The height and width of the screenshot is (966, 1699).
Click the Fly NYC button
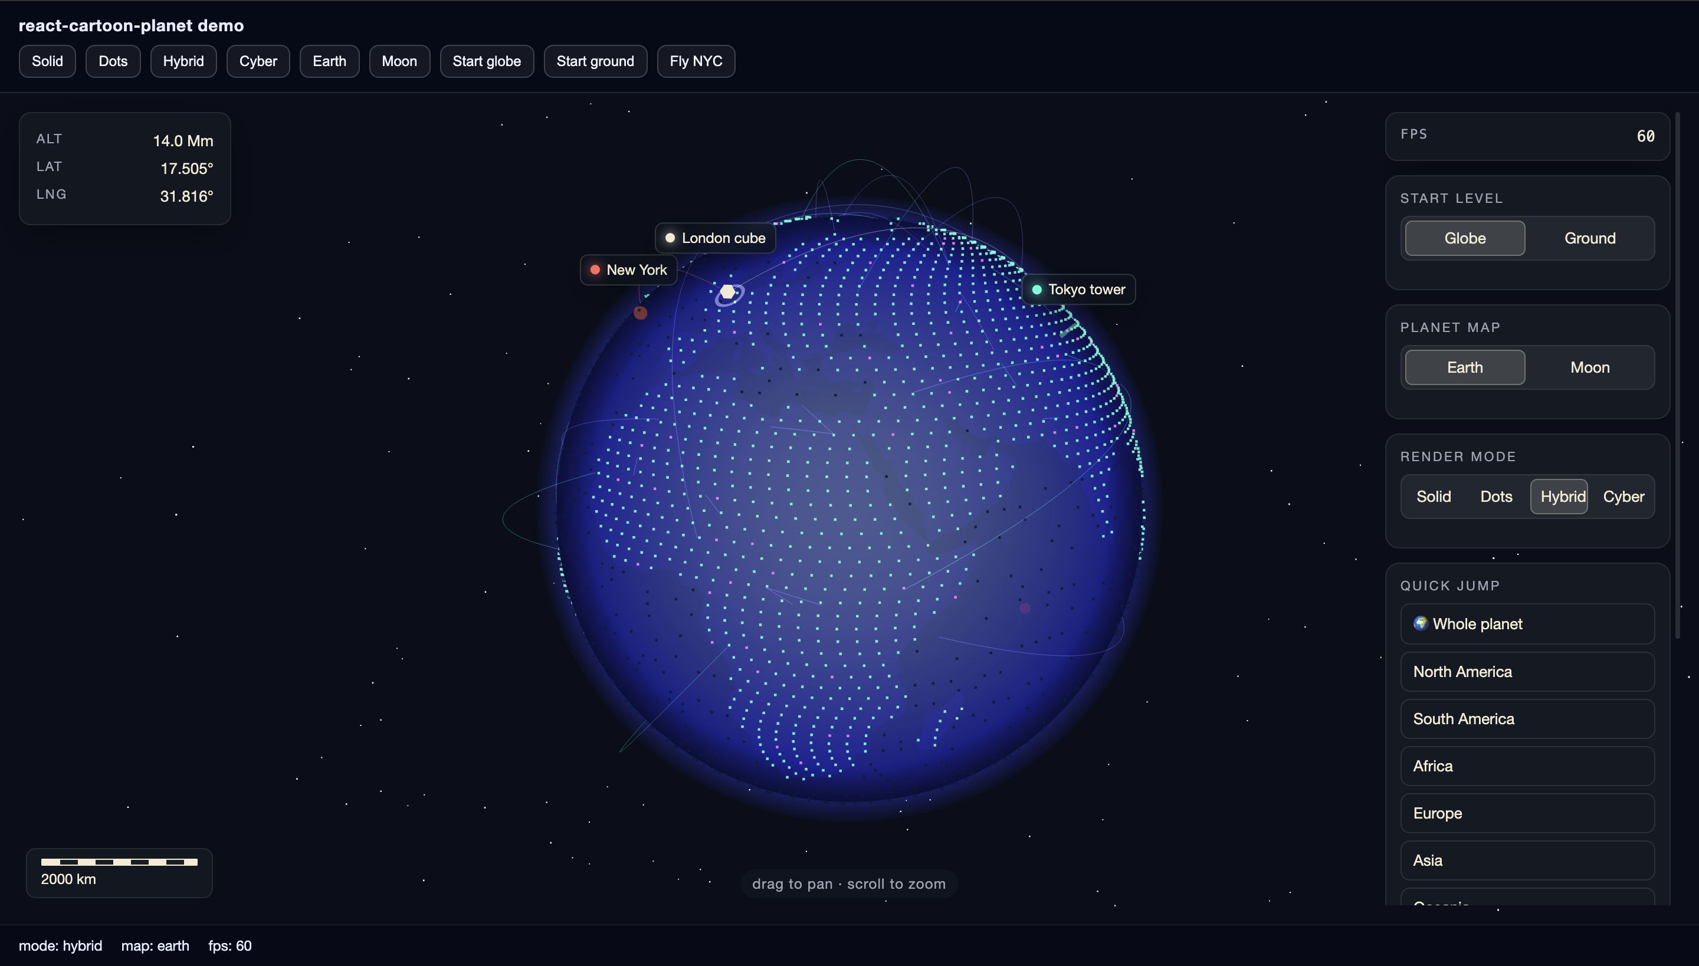[696, 61]
